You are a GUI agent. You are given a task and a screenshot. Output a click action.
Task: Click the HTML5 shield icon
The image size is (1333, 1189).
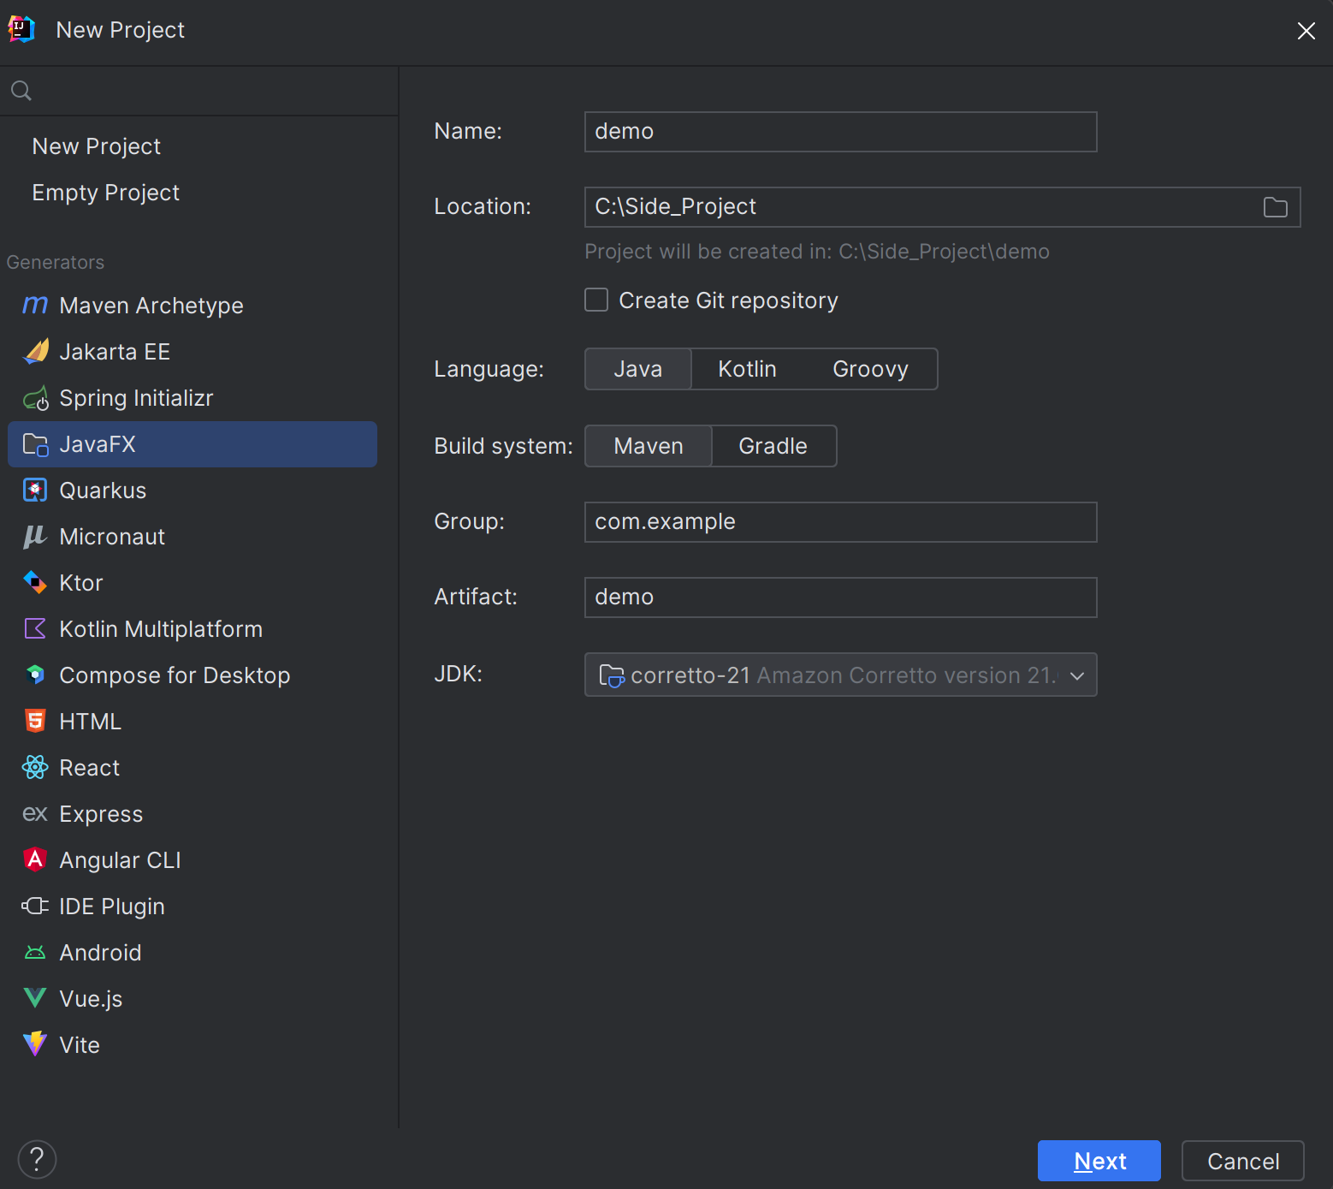coord(35,721)
